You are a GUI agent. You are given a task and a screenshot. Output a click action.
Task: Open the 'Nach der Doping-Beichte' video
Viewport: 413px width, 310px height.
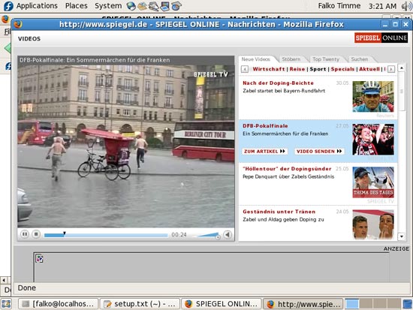coord(278,83)
